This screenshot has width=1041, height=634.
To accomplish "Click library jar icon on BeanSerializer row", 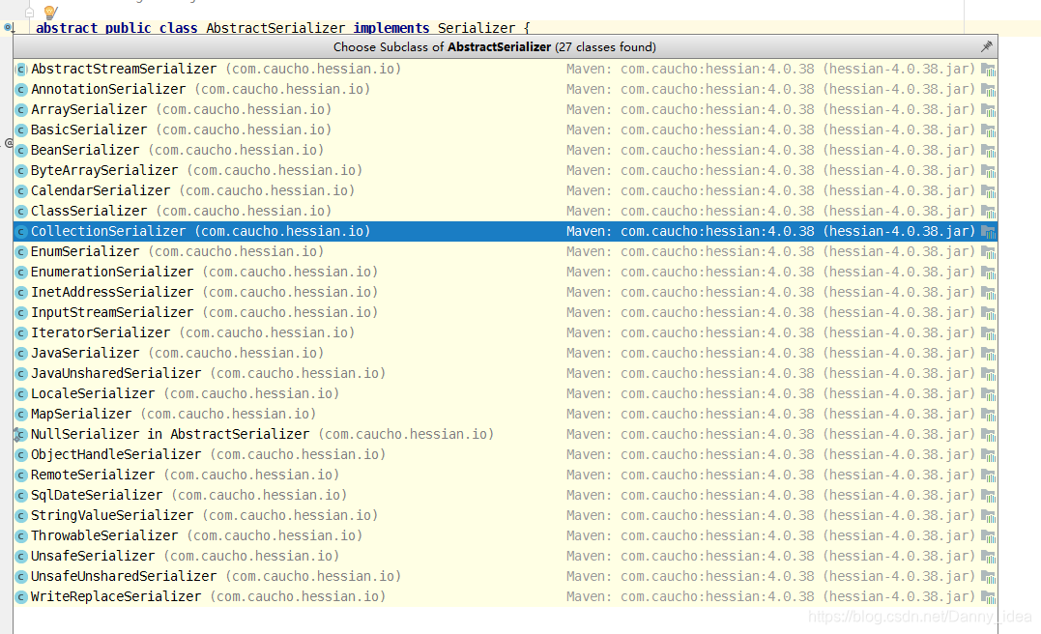I will 988,151.
